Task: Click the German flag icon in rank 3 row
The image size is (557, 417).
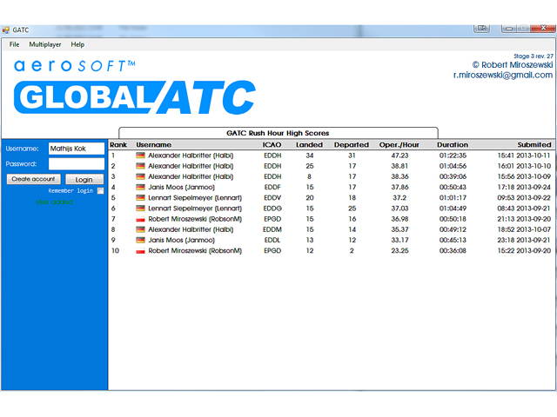Action: [x=140, y=176]
